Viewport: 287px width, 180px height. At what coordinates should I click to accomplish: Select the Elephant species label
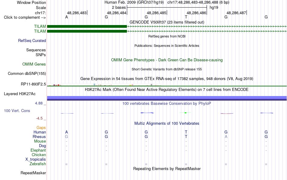tap(38, 150)
